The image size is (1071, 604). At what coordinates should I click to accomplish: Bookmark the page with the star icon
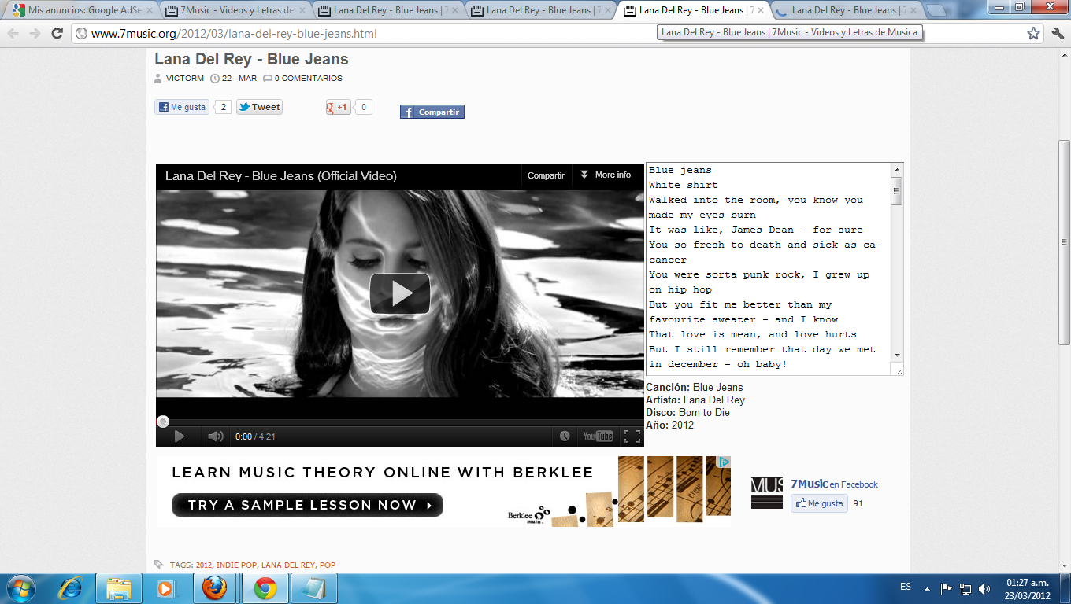[1033, 33]
